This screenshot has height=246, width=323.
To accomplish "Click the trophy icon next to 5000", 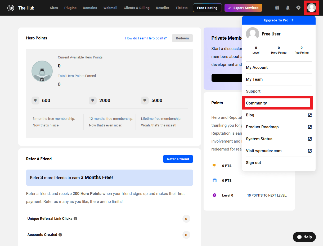I will [x=145, y=101].
